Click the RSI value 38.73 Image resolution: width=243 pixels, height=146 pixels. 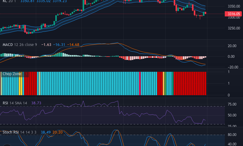pos(36,103)
